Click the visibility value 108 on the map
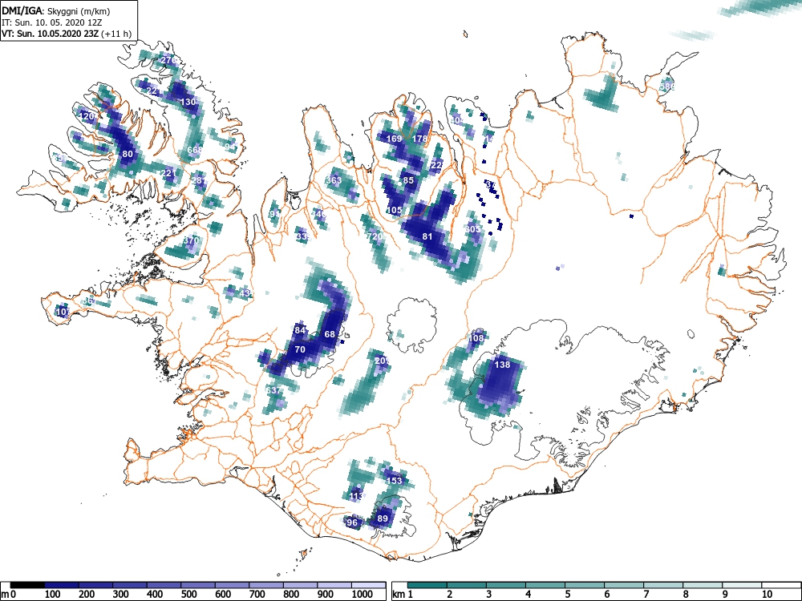802x601 pixels. click(x=476, y=338)
